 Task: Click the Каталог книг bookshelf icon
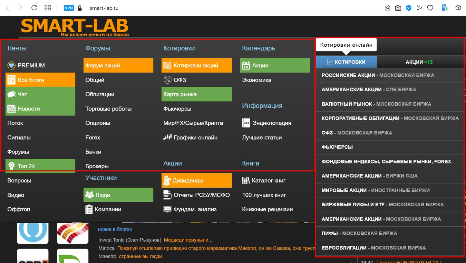(x=246, y=180)
